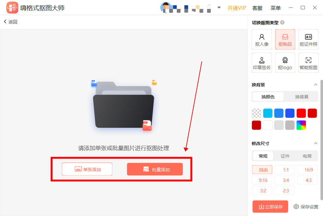Select the 2:3 aspect ratio
323x216 pixels.
285,191
